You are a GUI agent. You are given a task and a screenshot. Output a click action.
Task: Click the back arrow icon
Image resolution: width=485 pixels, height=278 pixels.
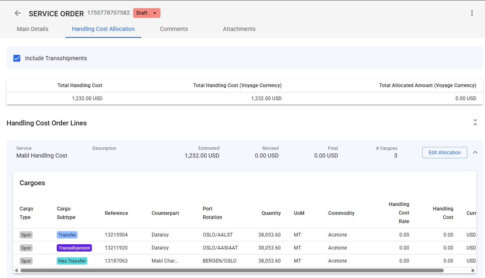tap(18, 13)
